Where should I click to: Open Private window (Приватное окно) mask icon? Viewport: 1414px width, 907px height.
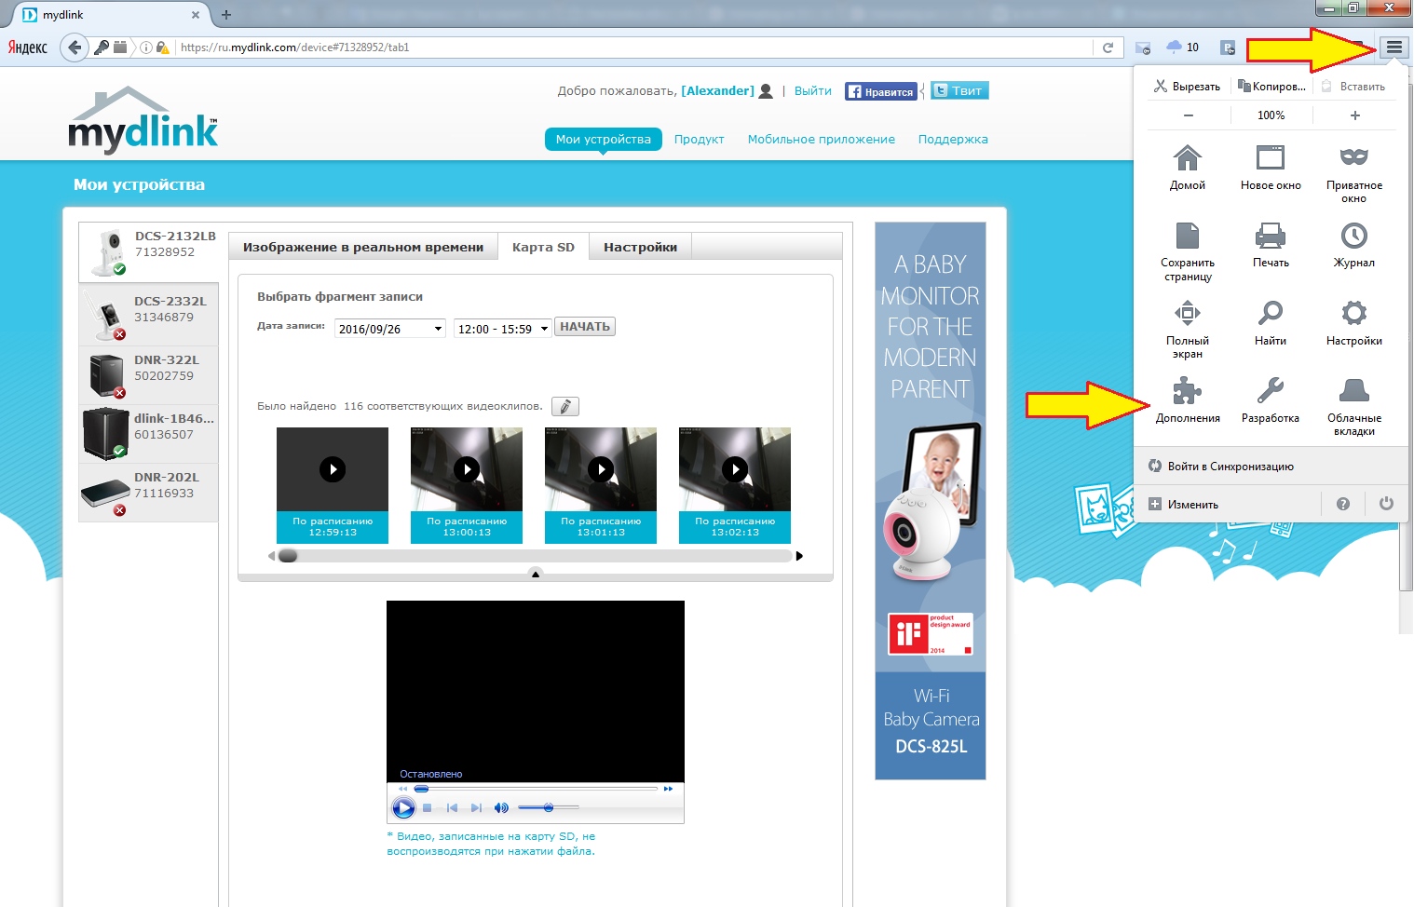(1353, 158)
